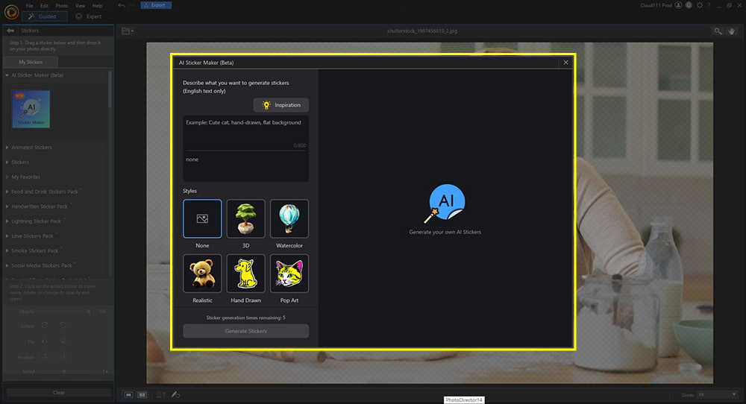Open the File menu
The height and width of the screenshot is (404, 746).
pos(30,6)
